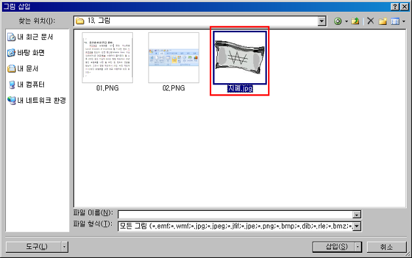This screenshot has height=258, width=412.
Task: Open 내 문서 in the places bar
Action: point(23,69)
